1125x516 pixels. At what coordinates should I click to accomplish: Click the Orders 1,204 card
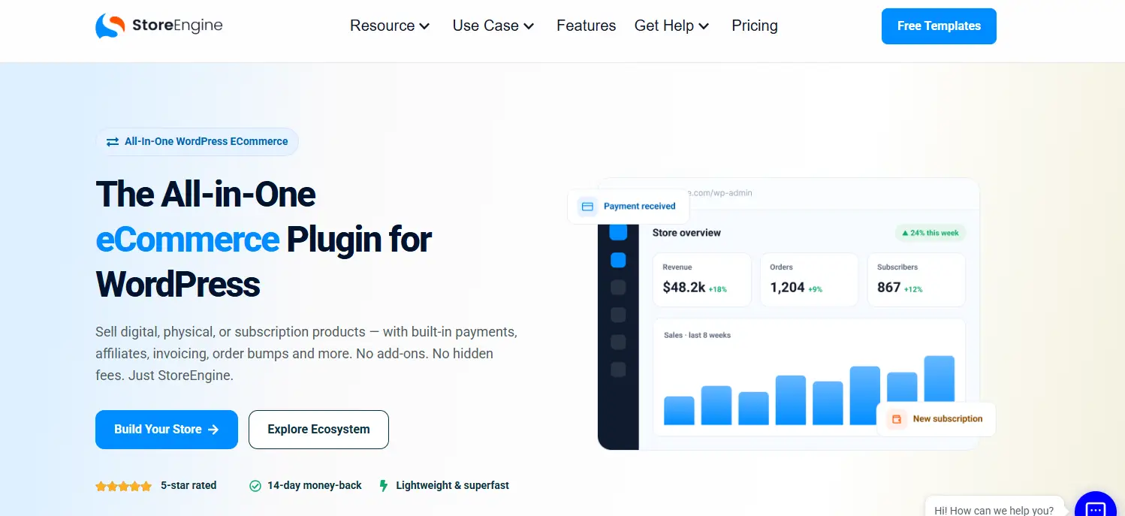pyautogui.click(x=809, y=279)
